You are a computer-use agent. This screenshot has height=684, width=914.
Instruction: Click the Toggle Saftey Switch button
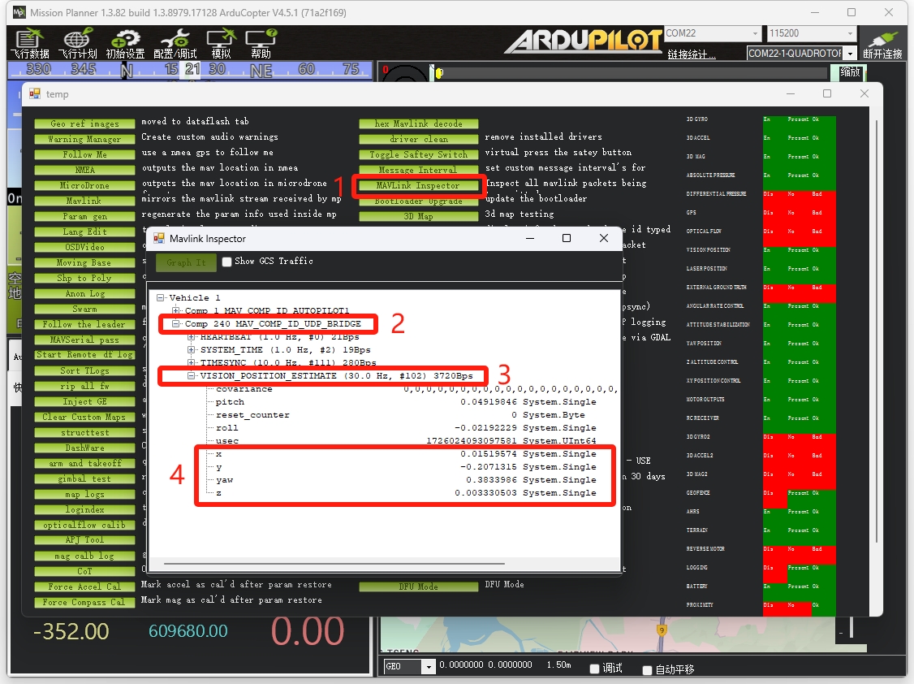coord(418,154)
